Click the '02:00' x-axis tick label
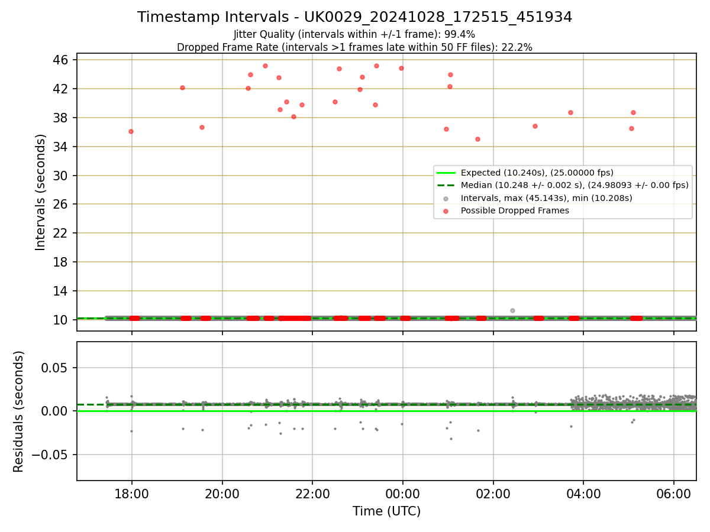710x532 pixels. [x=493, y=494]
